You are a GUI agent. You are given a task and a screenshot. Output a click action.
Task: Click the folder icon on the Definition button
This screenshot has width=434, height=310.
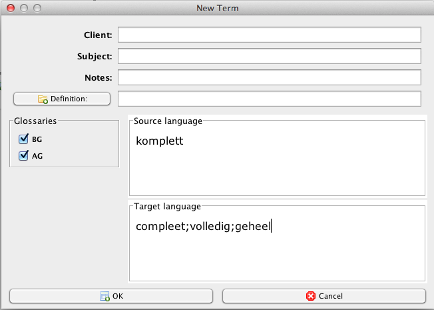(x=43, y=99)
